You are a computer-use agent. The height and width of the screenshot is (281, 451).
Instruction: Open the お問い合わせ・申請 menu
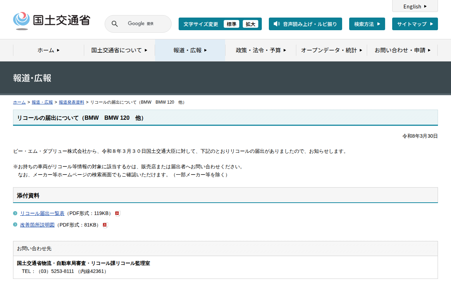[x=402, y=50]
